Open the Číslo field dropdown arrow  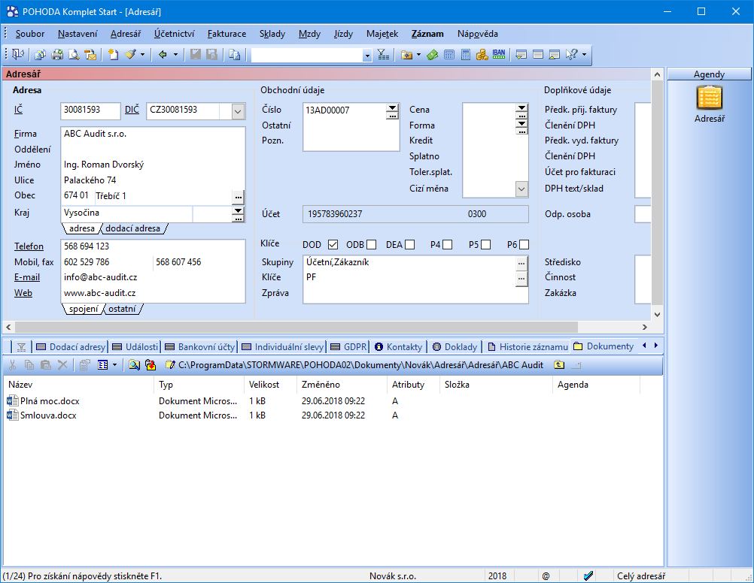[393, 107]
